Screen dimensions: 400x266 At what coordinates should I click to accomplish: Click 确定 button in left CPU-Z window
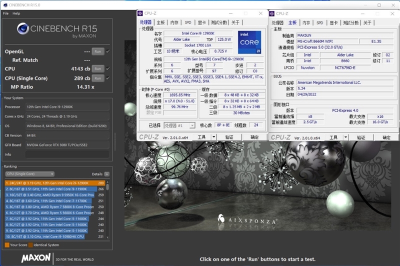[254, 137]
